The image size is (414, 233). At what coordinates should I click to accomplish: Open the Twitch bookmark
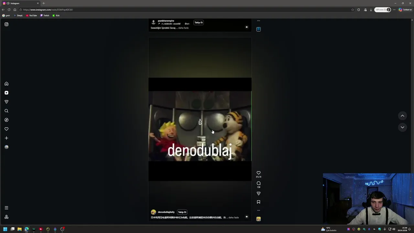click(45, 16)
